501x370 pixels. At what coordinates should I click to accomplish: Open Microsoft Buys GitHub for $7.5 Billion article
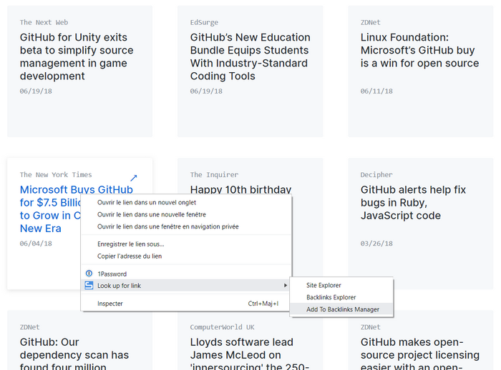[50, 209]
